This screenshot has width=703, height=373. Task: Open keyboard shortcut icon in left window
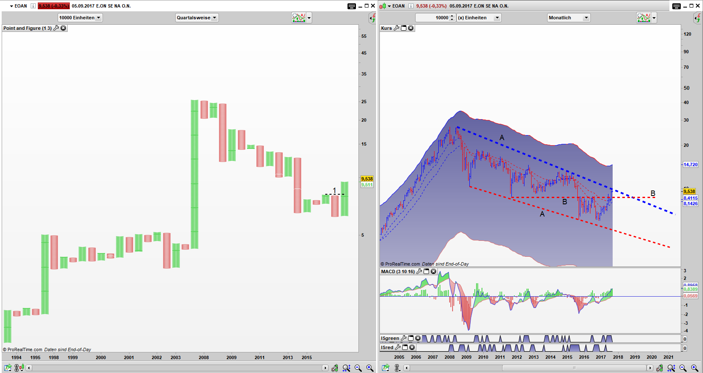[352, 6]
